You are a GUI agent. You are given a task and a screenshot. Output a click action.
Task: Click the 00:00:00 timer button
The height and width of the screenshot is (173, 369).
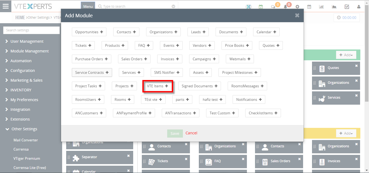click(347, 18)
